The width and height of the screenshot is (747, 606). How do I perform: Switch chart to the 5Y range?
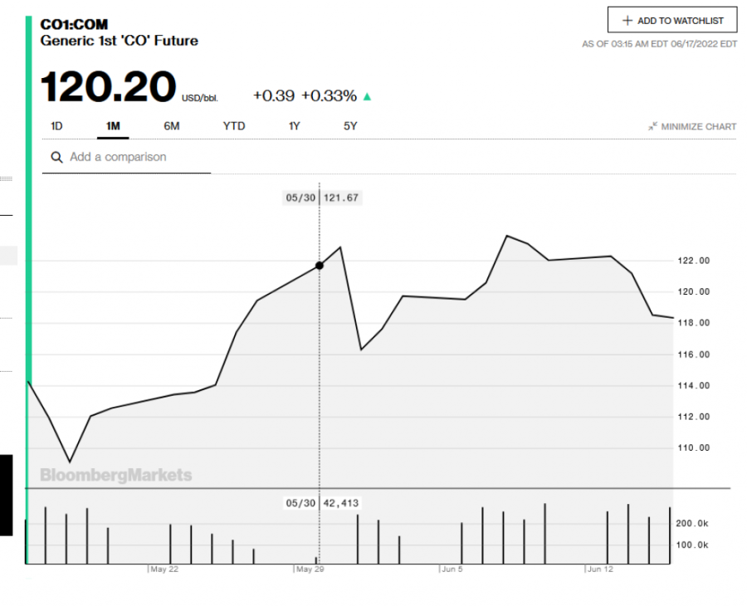pos(350,126)
